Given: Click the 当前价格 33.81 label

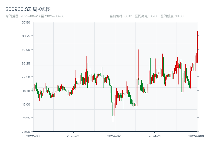Looking at the screenshot, I should [121, 16].
